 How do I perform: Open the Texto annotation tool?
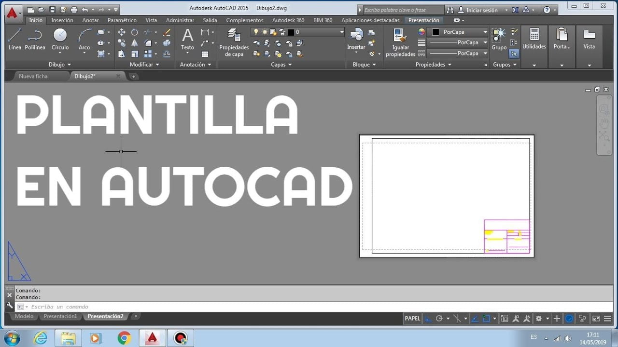(x=187, y=40)
